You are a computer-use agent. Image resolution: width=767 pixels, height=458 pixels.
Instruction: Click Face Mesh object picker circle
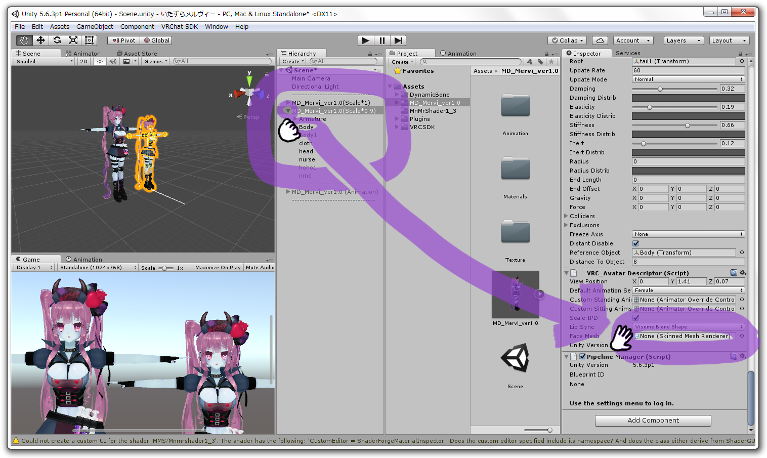click(x=742, y=336)
